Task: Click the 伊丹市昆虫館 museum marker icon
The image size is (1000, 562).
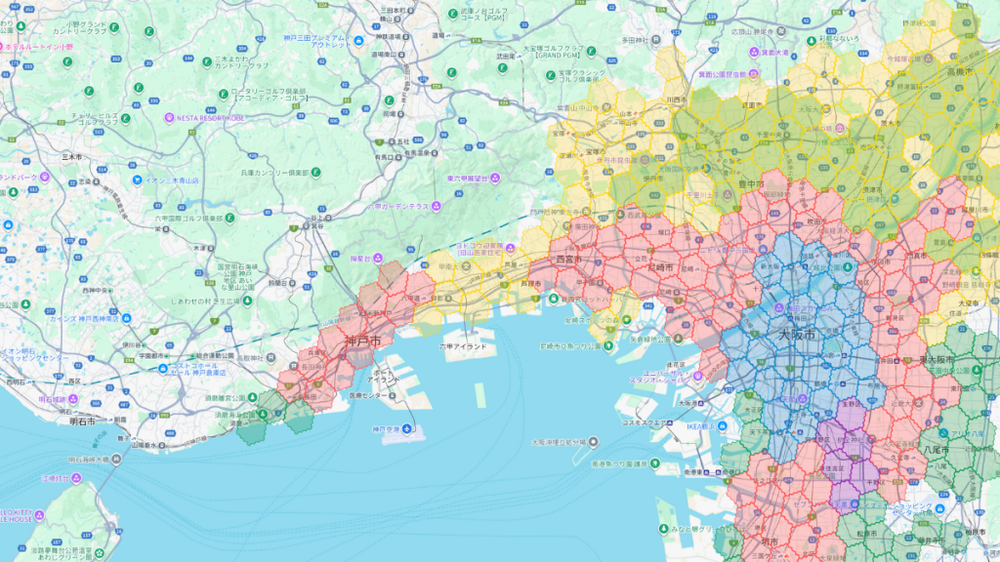Action: [x=645, y=160]
